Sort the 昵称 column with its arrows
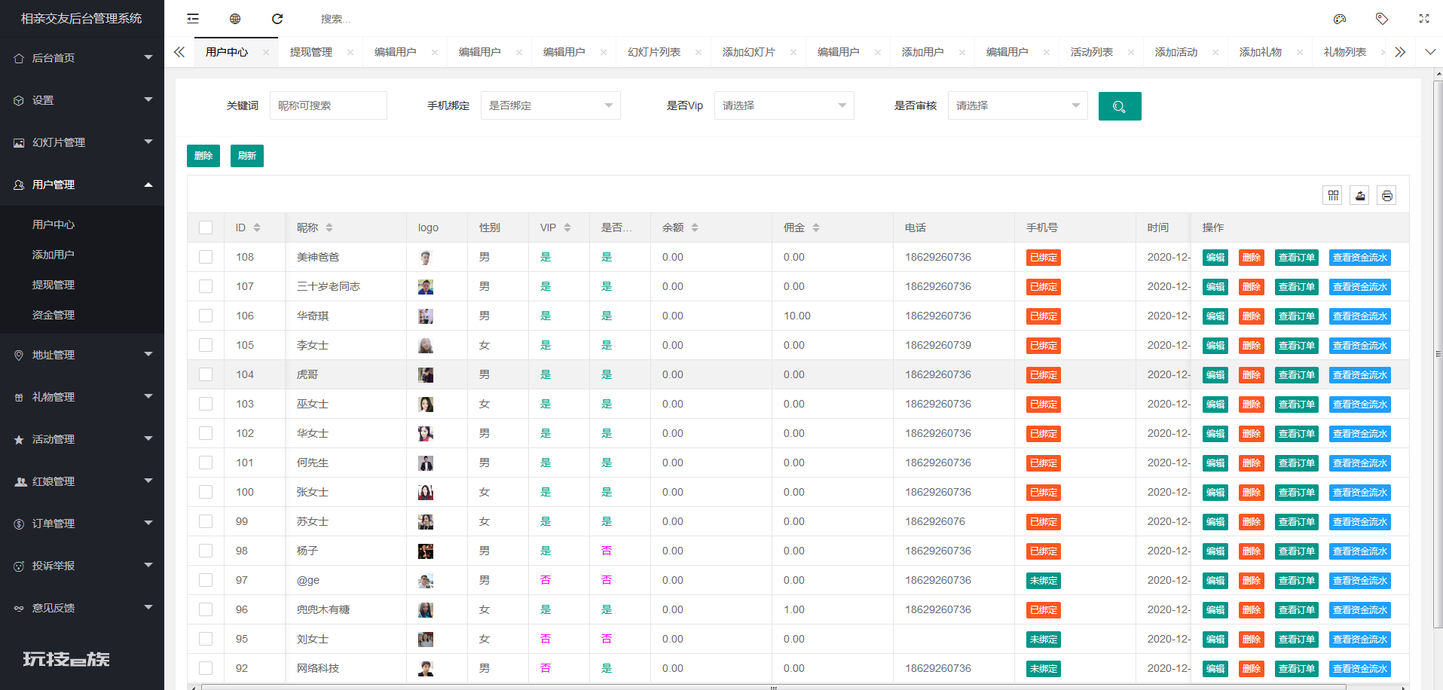 point(329,227)
